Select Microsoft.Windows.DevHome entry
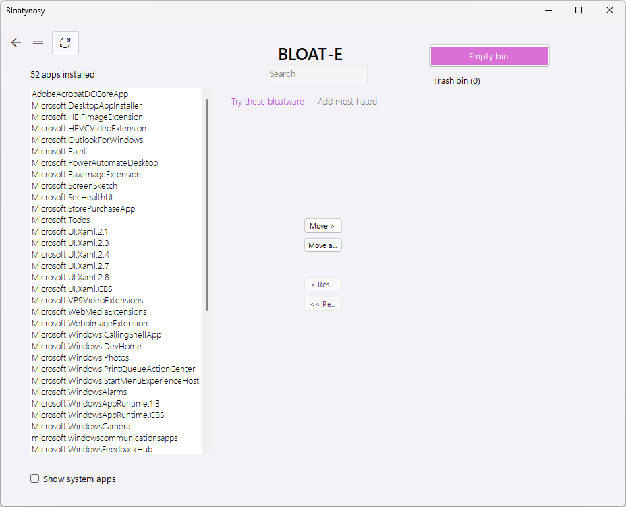Image resolution: width=626 pixels, height=507 pixels. pos(116,347)
